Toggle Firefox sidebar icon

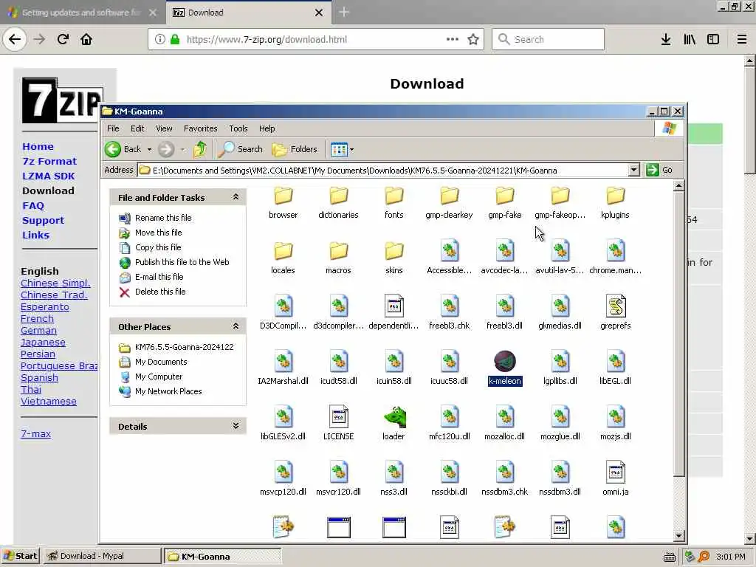pos(713,40)
